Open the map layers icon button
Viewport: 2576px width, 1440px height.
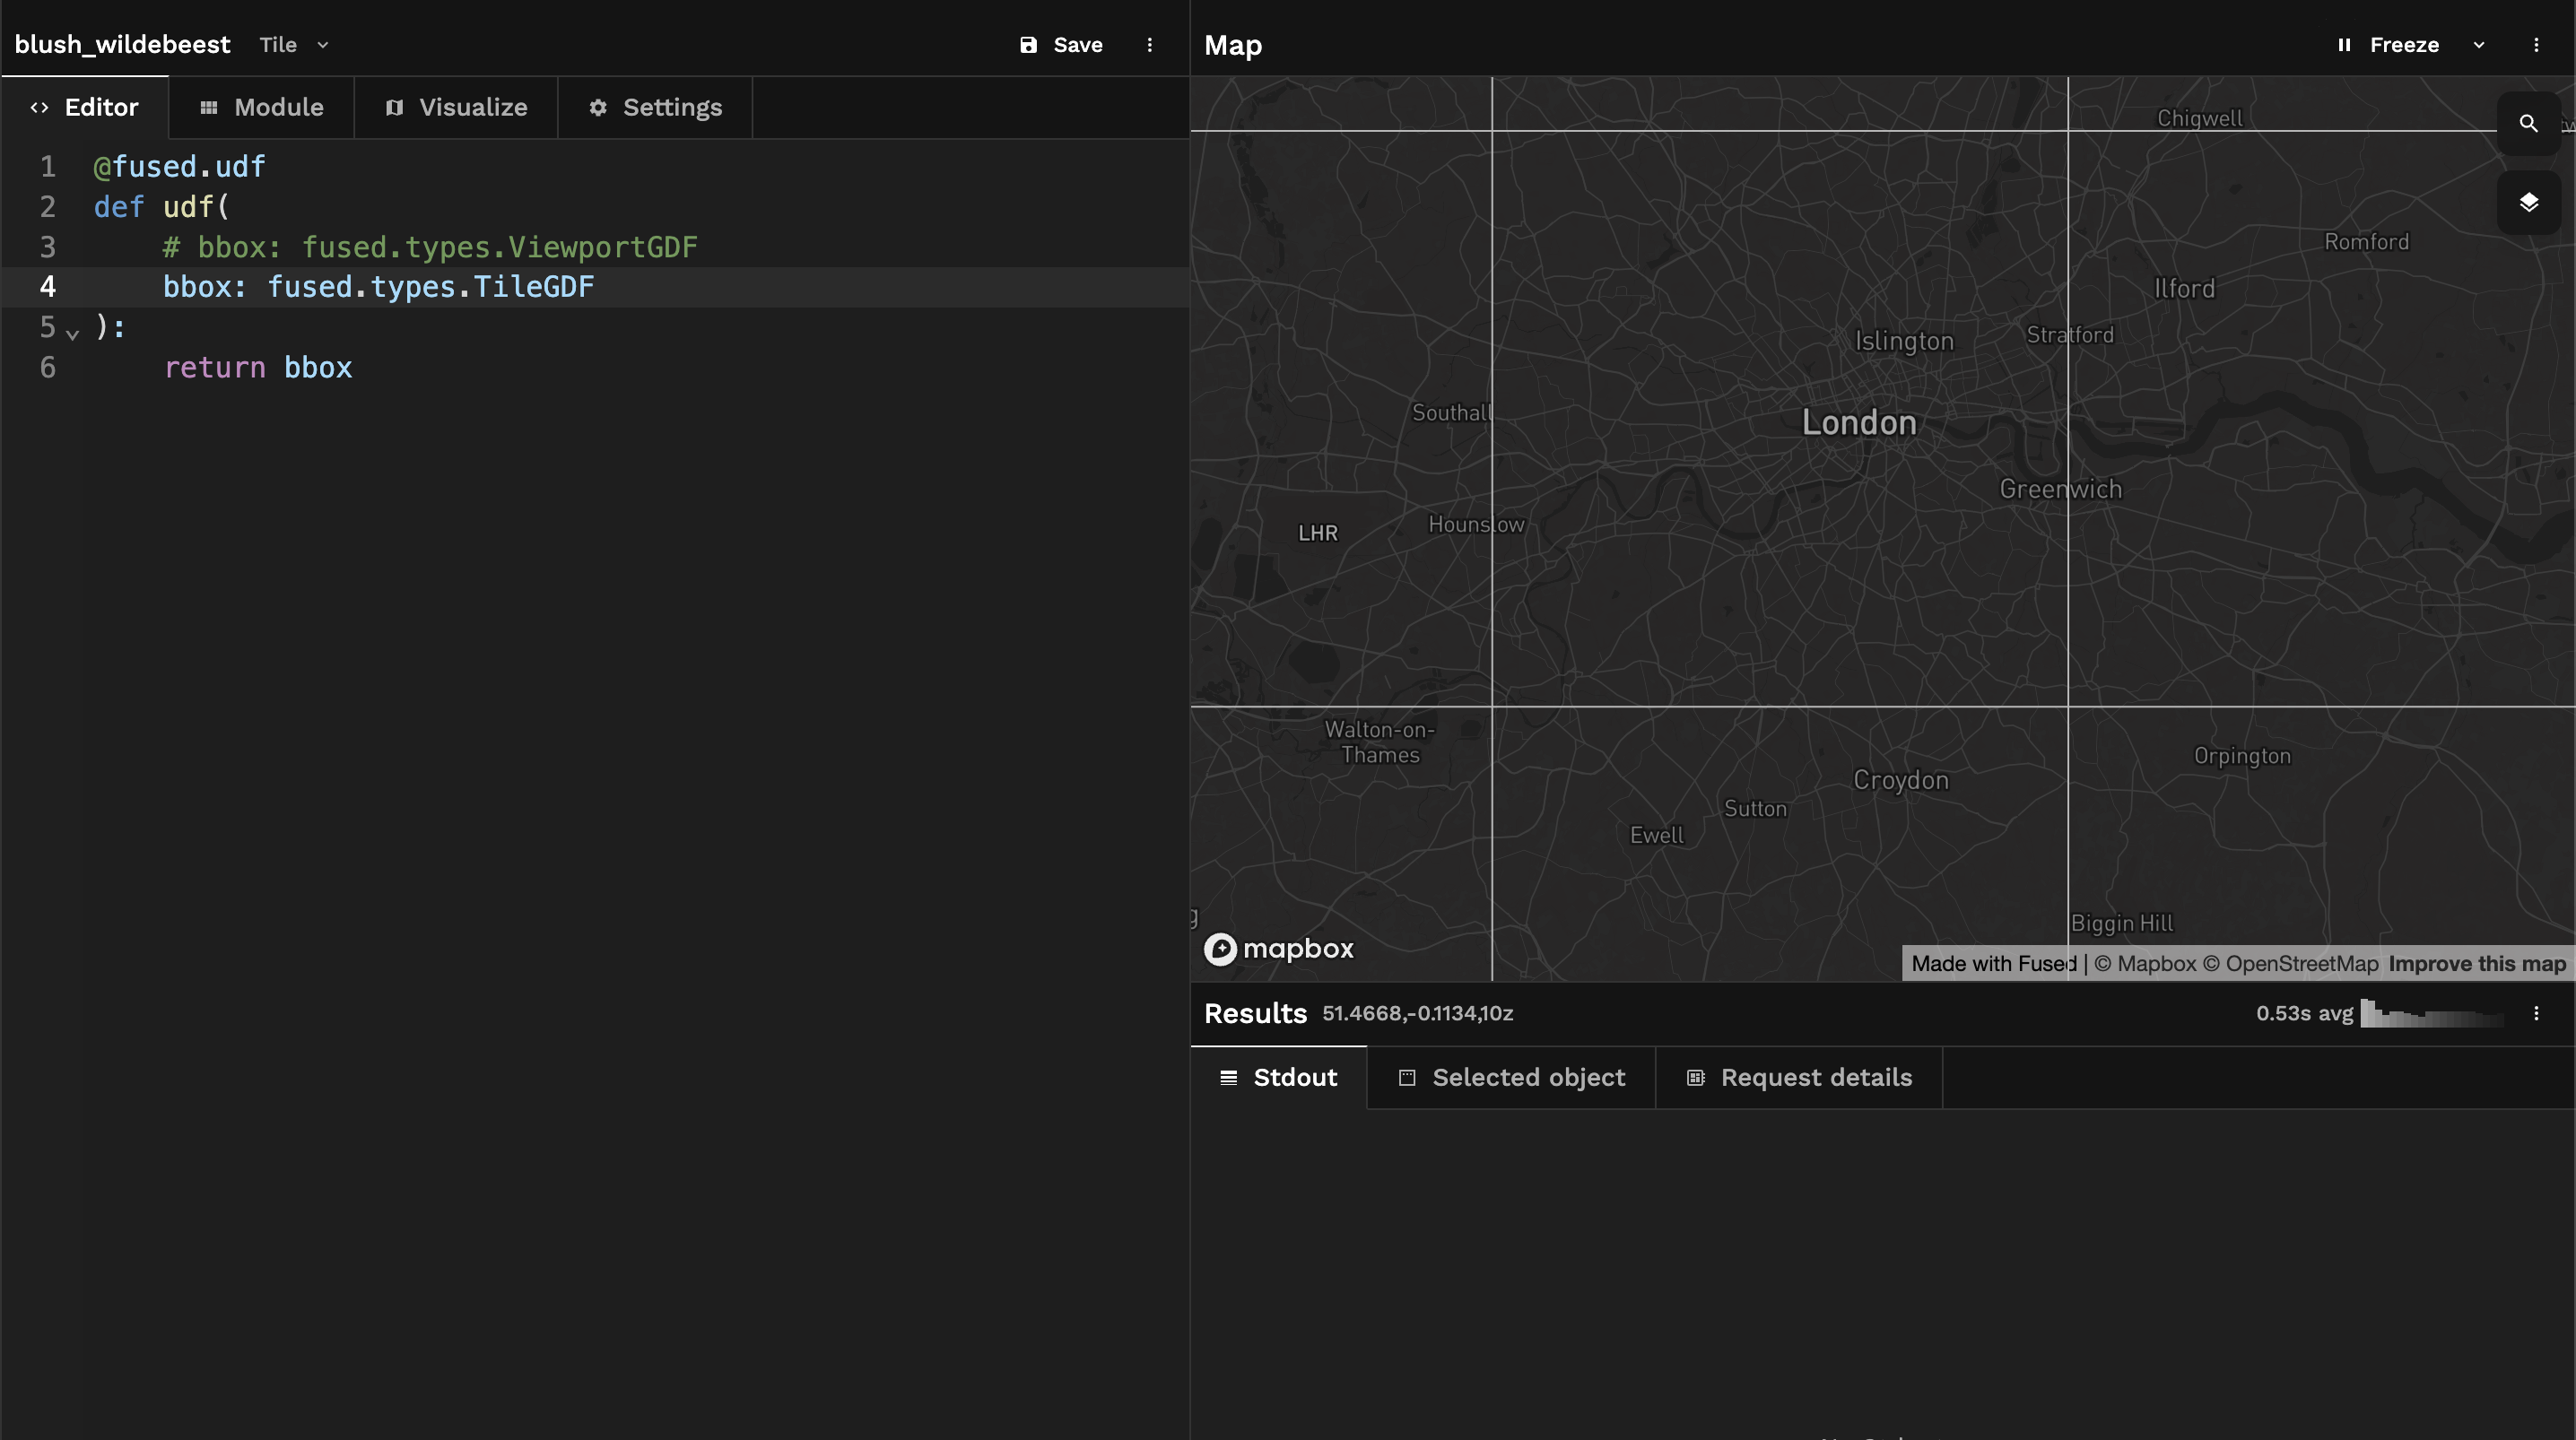pyautogui.click(x=2528, y=203)
